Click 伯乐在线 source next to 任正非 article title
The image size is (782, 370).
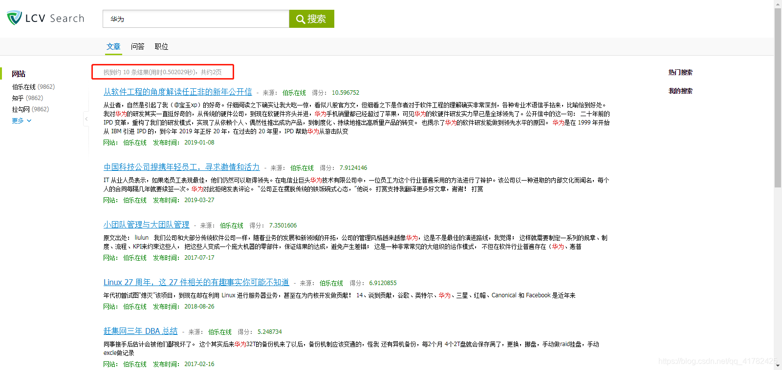coord(294,93)
